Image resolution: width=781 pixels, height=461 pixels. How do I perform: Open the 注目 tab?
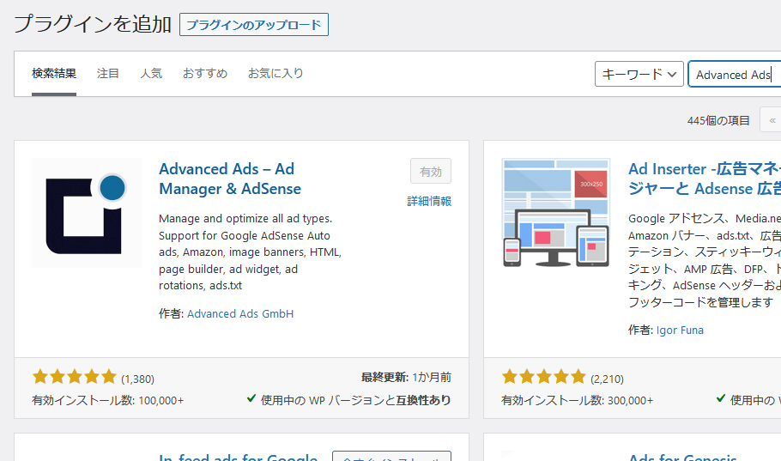tap(107, 73)
